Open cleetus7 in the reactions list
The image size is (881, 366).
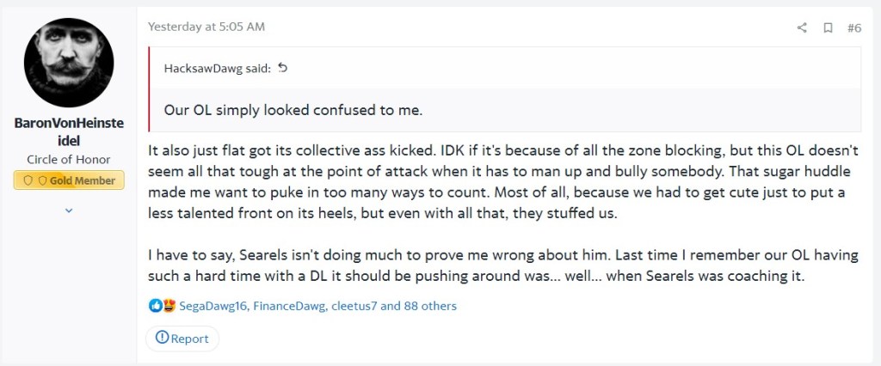[x=354, y=306]
